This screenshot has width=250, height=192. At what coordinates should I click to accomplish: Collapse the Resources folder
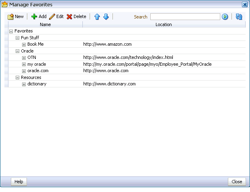pos(17,78)
